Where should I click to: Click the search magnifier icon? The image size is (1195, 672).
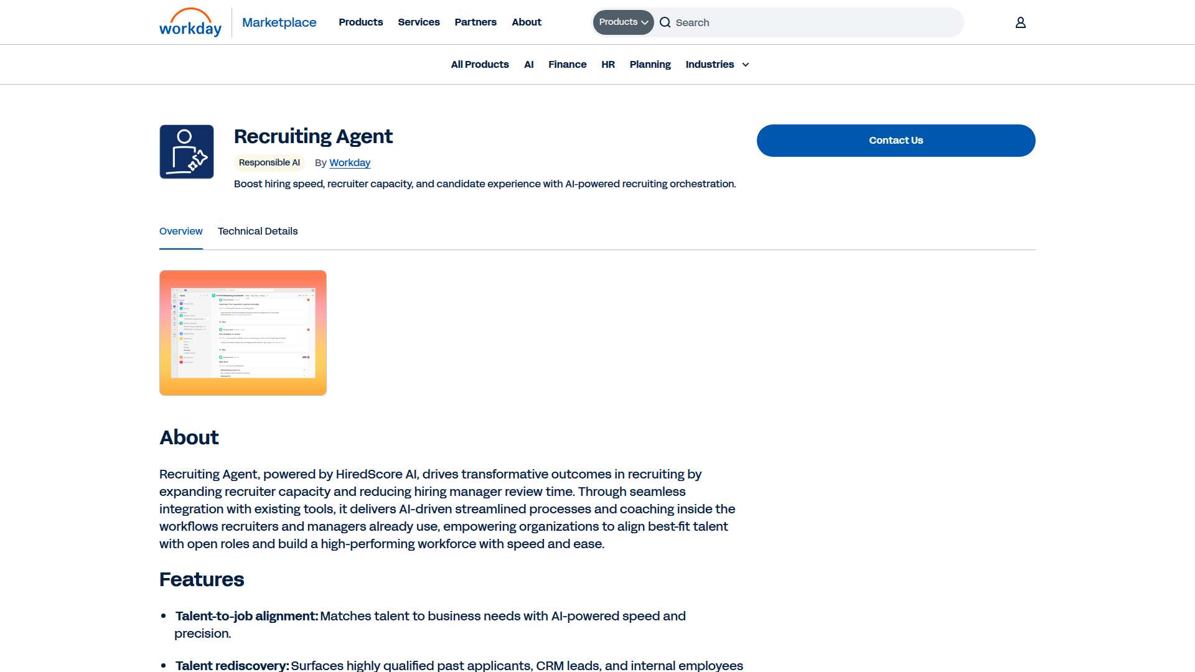point(665,22)
